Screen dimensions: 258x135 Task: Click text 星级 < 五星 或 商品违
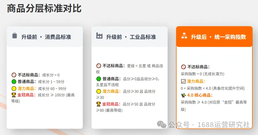click(x=145, y=66)
